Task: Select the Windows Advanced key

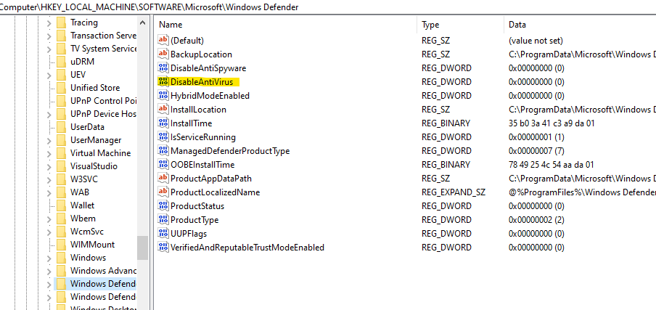Action: point(103,270)
